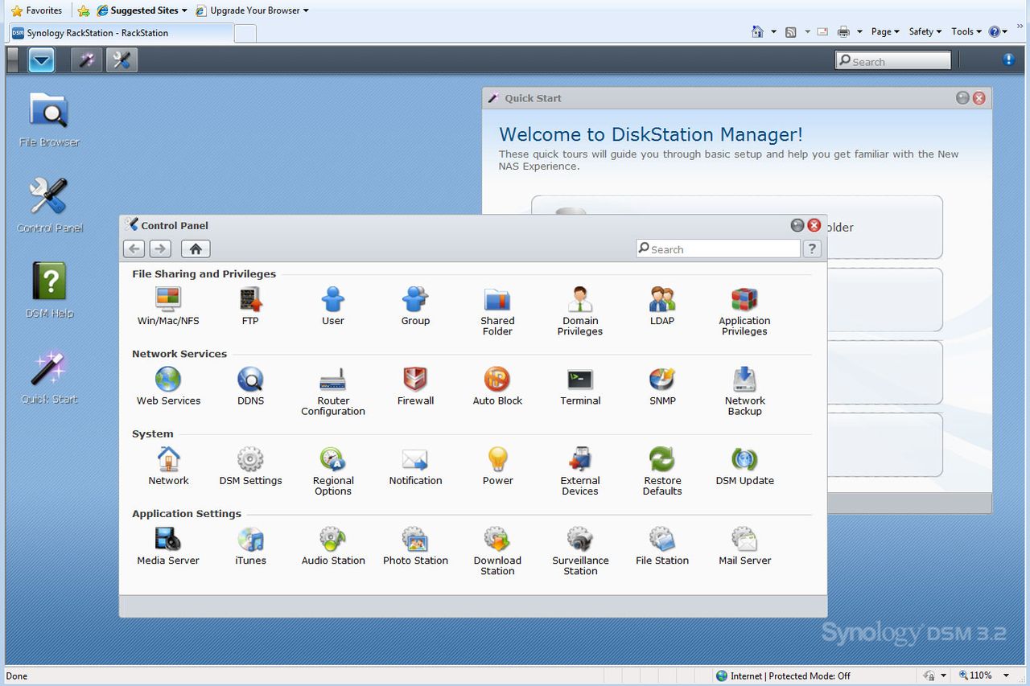
Task: Click the blue notification icon in DSM bar
Action: (1008, 60)
